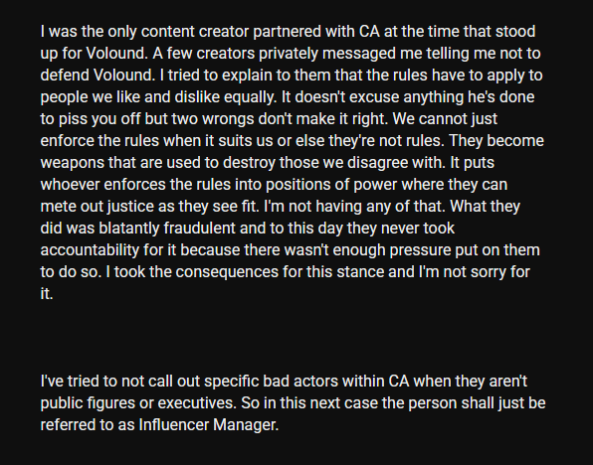Click the word "accountability"
Image resolution: width=593 pixels, height=465 pixels.
click(x=90, y=250)
